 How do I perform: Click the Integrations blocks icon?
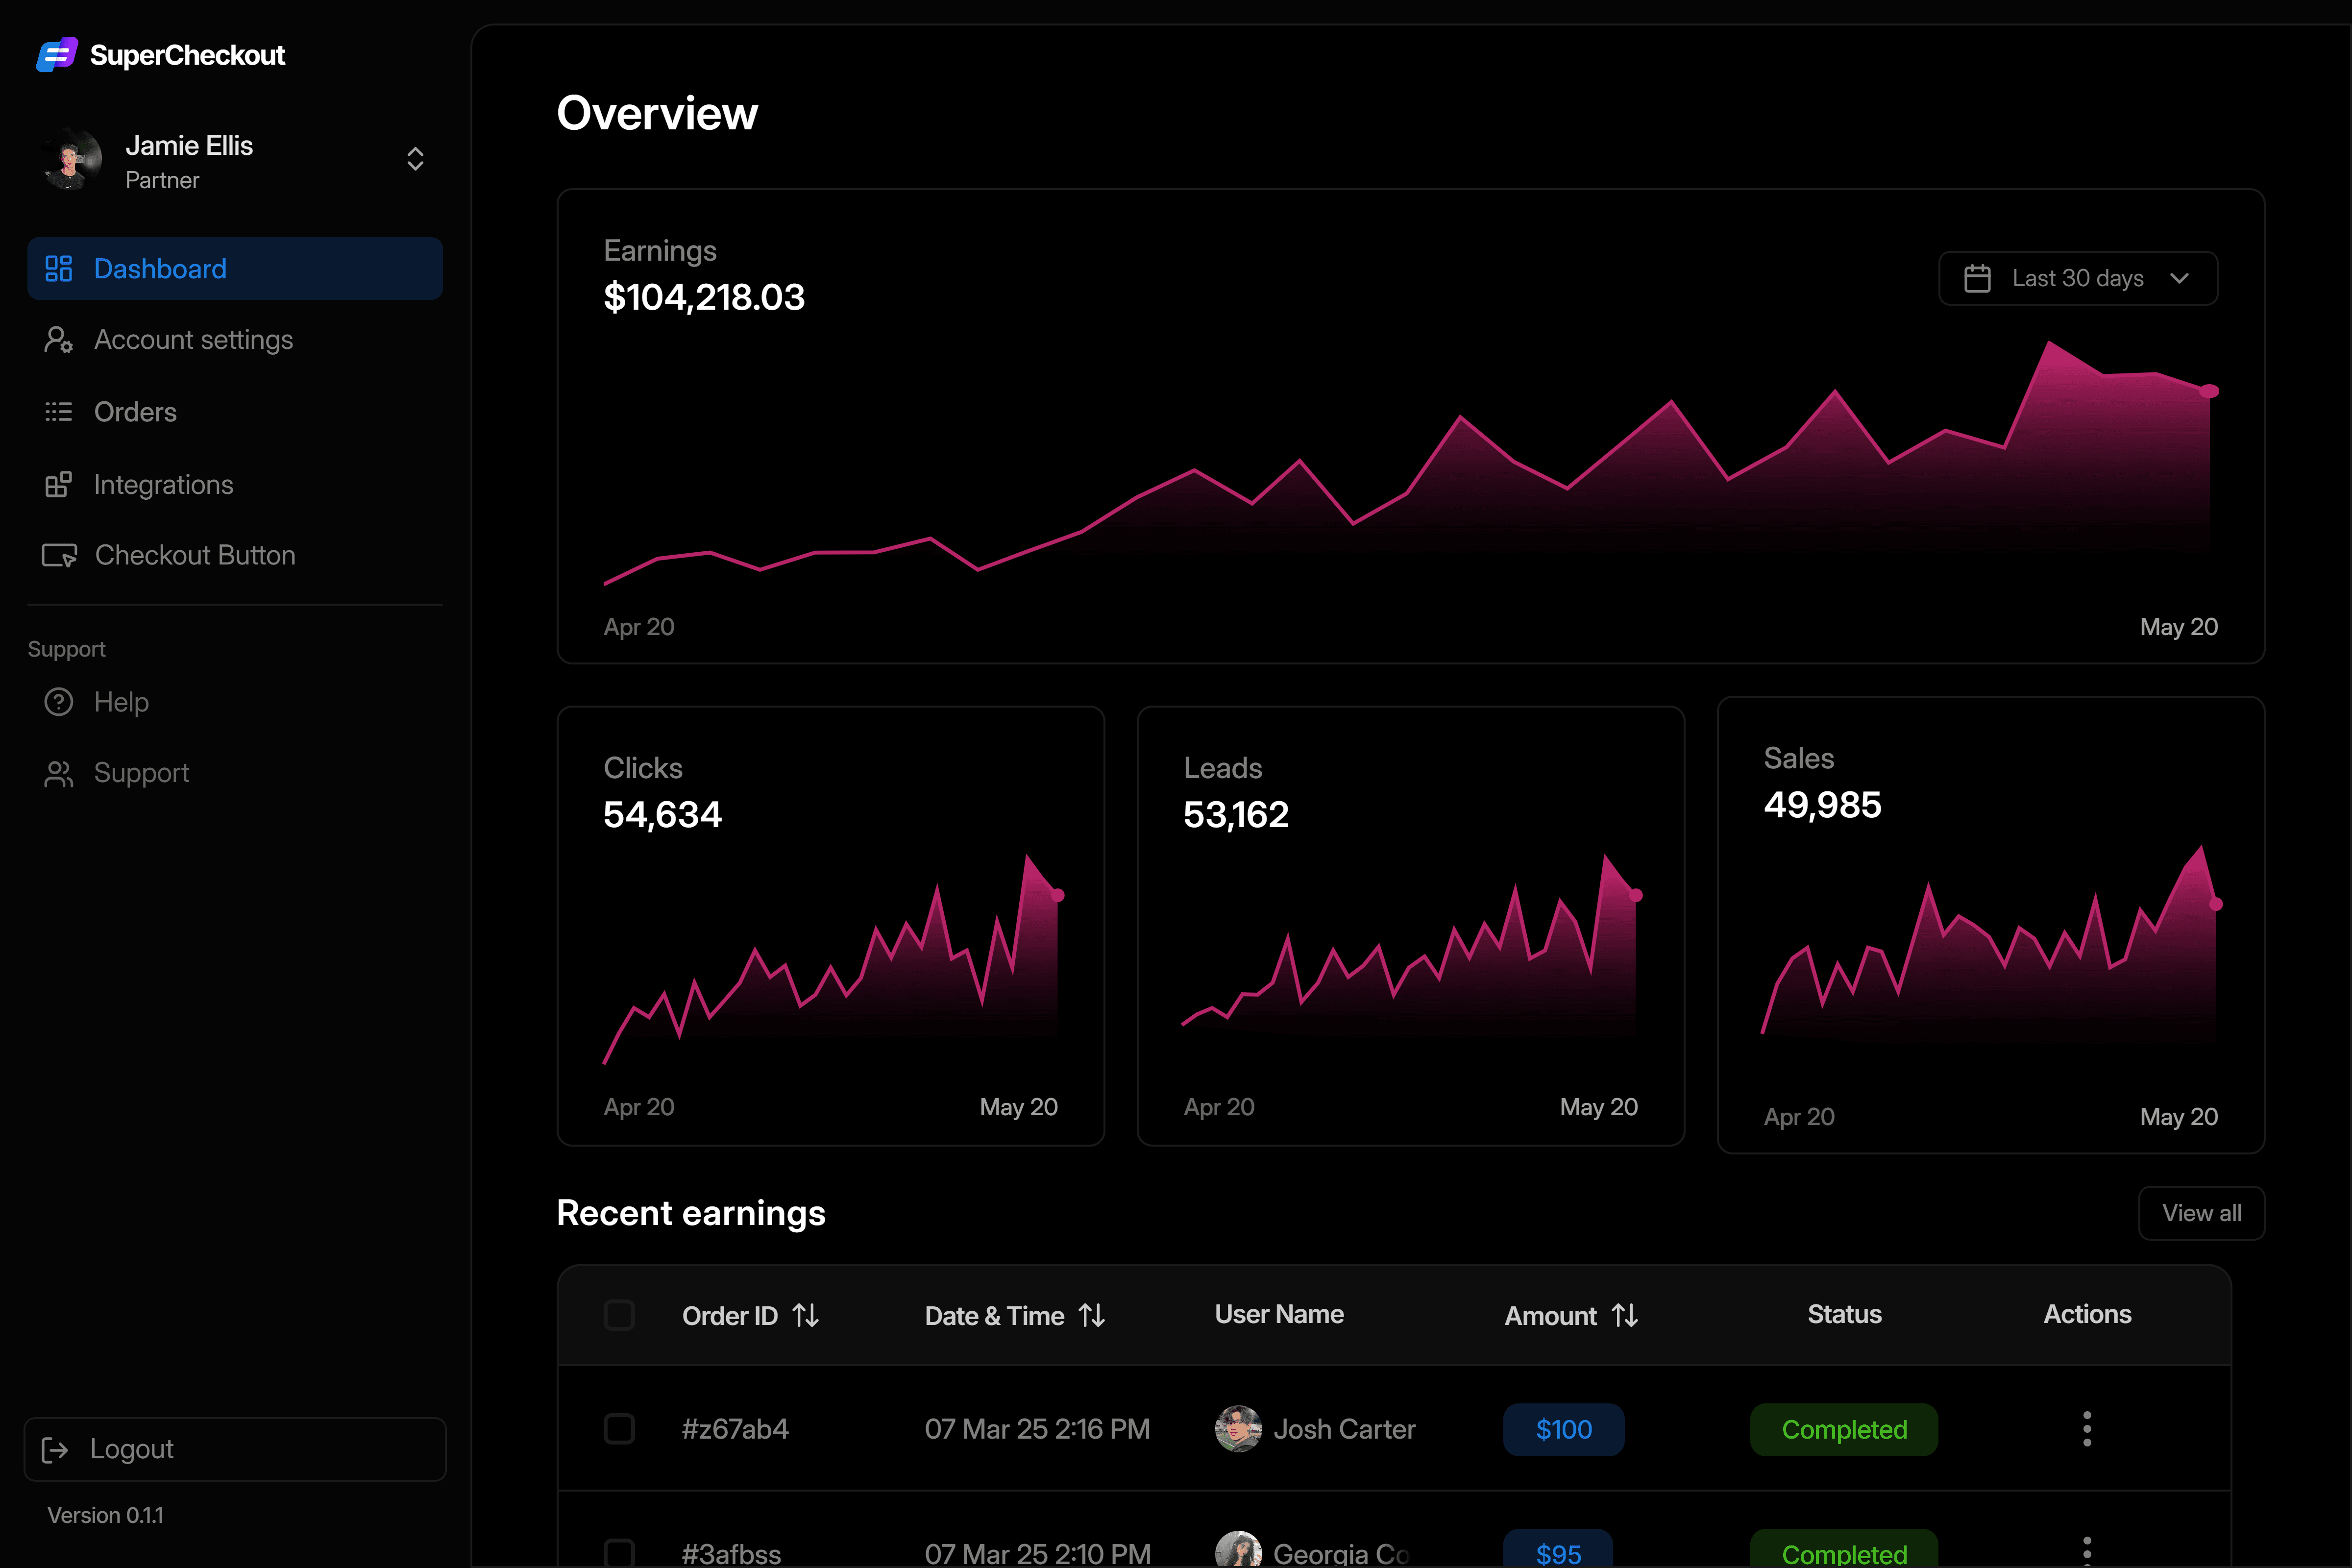tap(59, 484)
